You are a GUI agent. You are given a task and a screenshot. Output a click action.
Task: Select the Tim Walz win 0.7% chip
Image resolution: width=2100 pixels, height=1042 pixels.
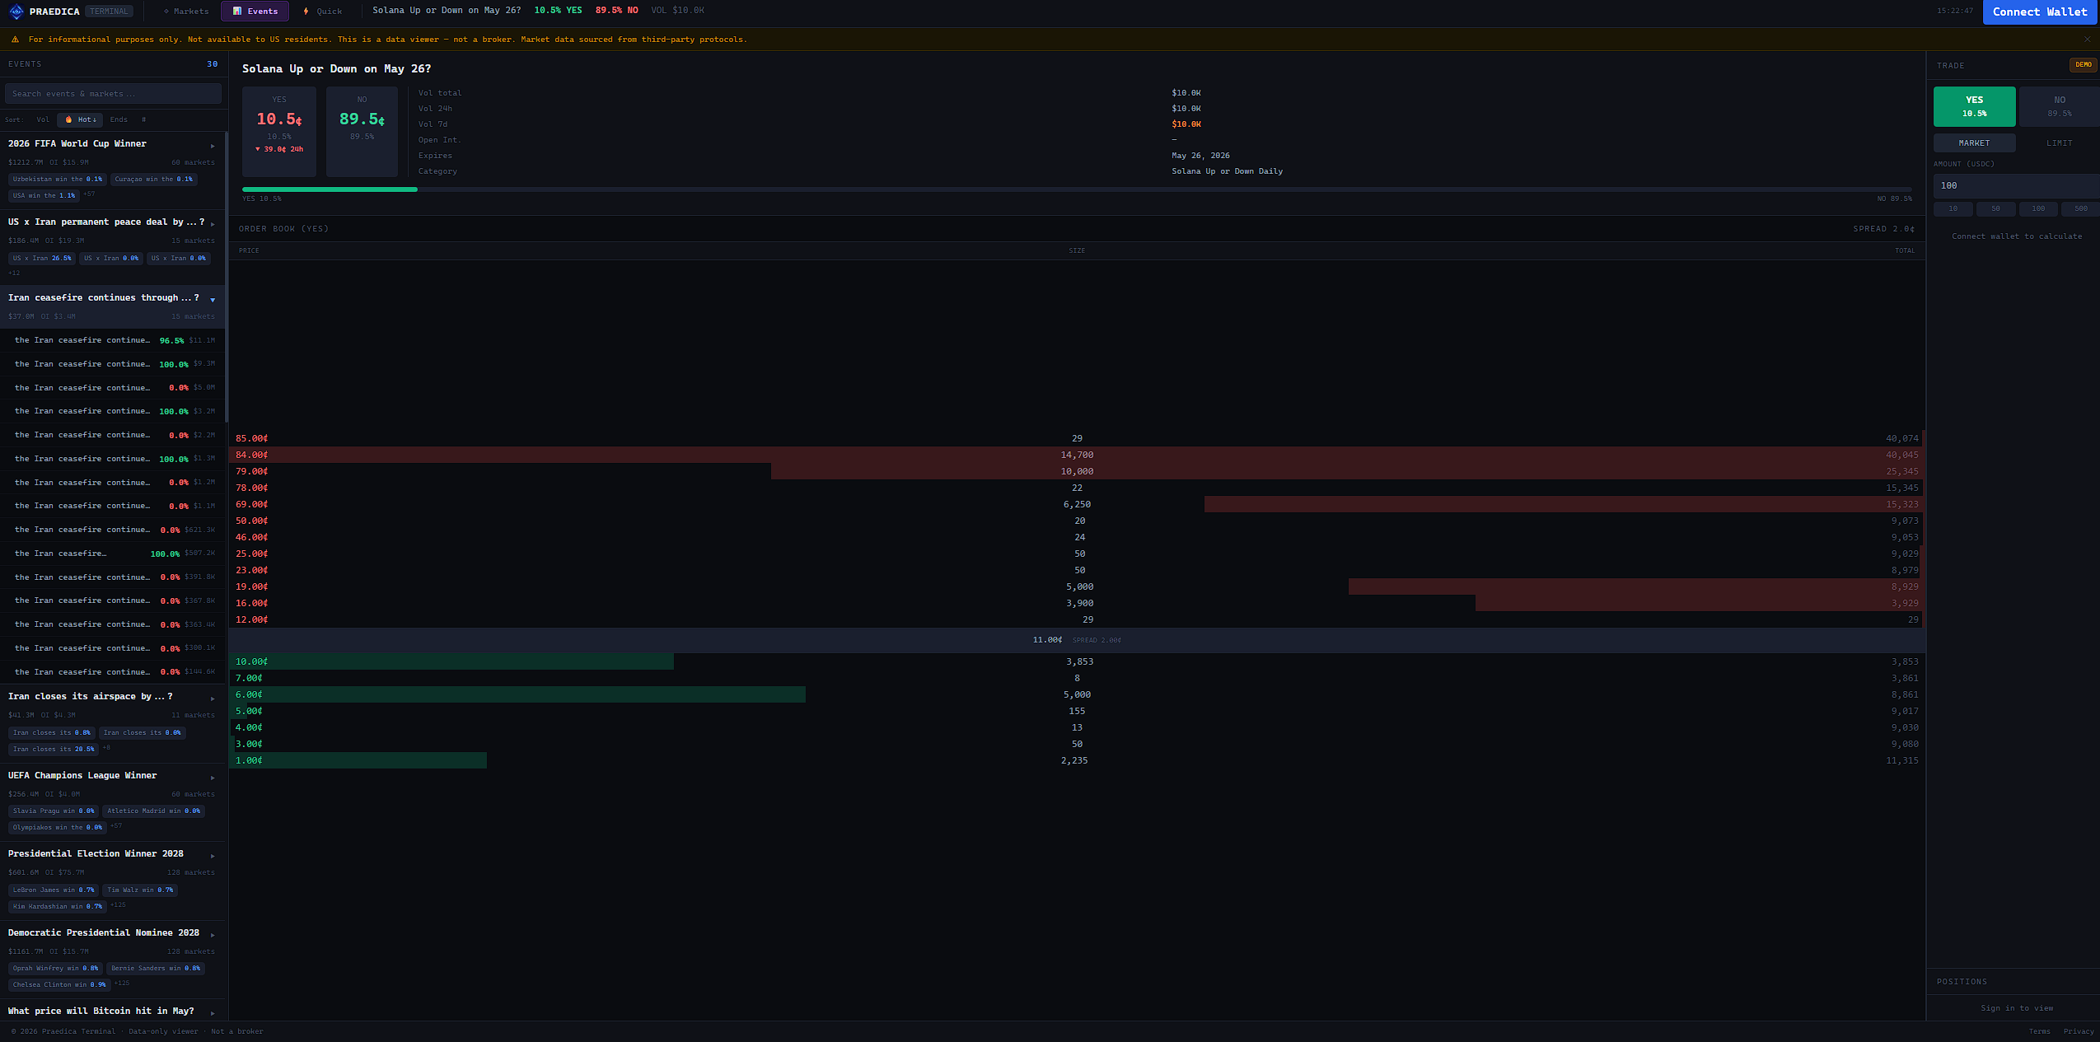tap(140, 890)
